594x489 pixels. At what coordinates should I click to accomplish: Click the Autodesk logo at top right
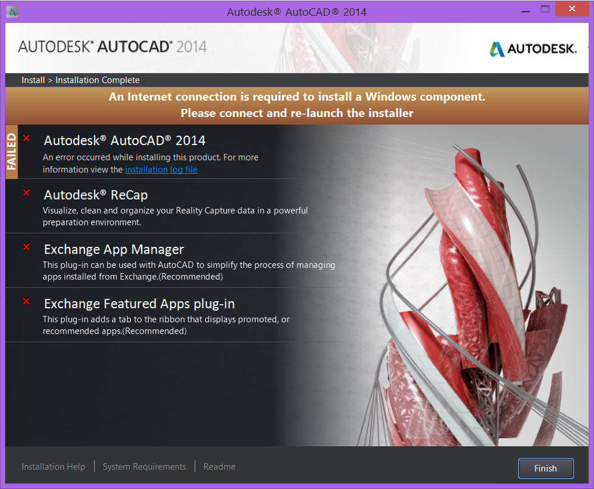pyautogui.click(x=533, y=49)
